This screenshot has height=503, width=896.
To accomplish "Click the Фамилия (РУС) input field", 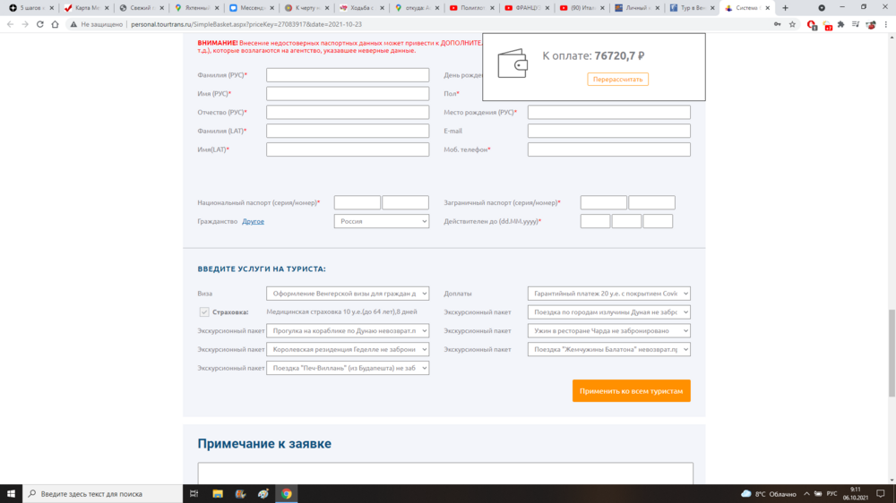I will [x=348, y=75].
